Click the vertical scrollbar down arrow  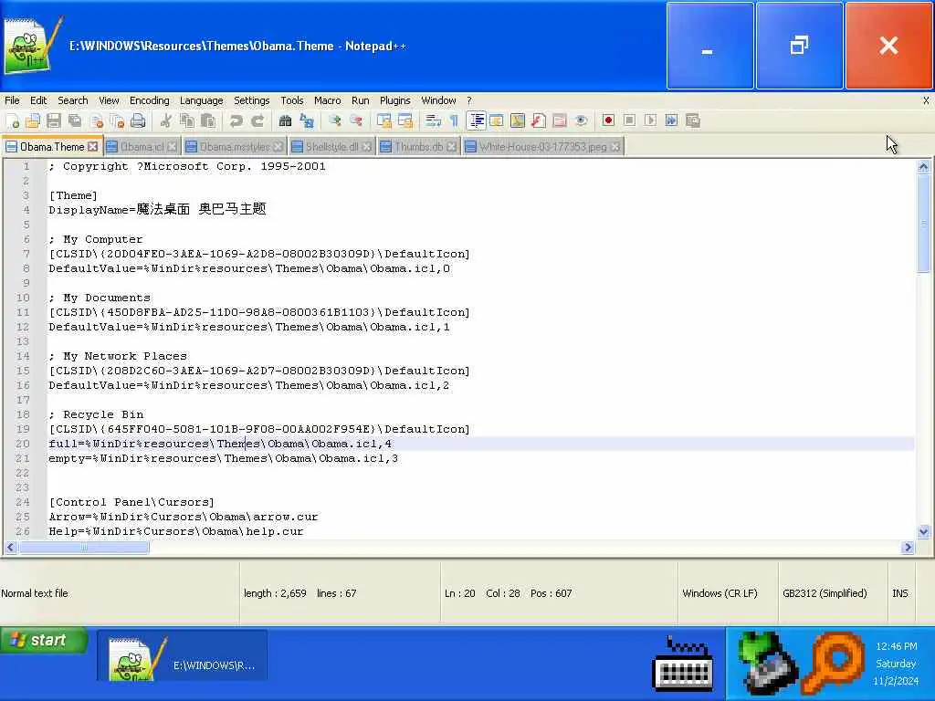point(924,531)
